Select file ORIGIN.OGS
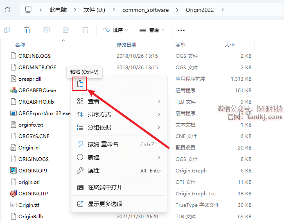The image size is (284, 222). point(34,159)
